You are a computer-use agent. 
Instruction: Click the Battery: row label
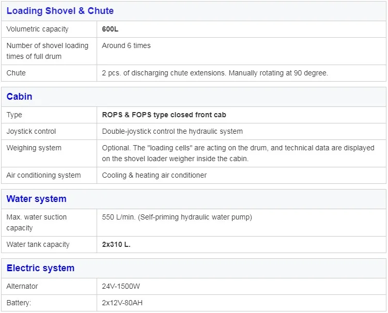pos(19,303)
